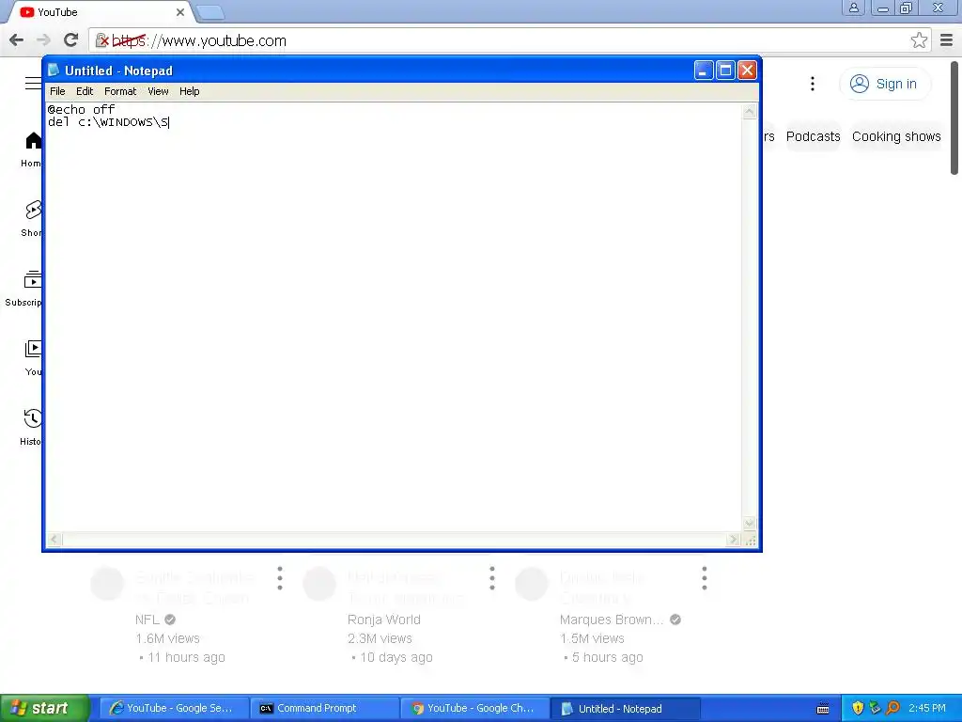The height and width of the screenshot is (722, 962).
Task: Open the Edit menu in Notepad
Action: [x=85, y=91]
